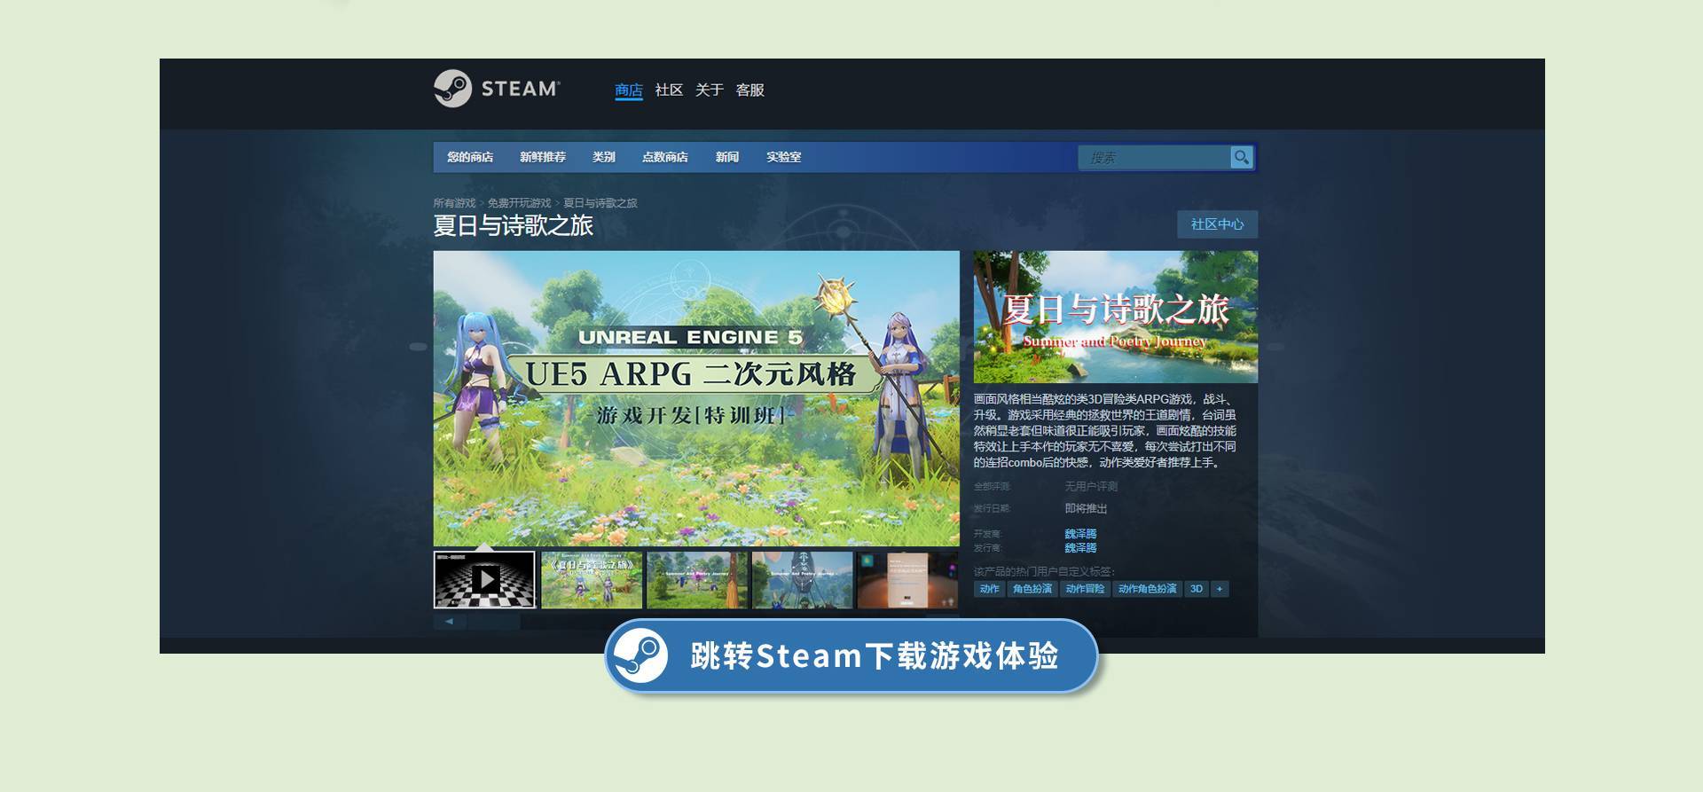Viewport: 1703px width, 792px height.
Task: Click the game capsule header image
Action: [x=1116, y=317]
